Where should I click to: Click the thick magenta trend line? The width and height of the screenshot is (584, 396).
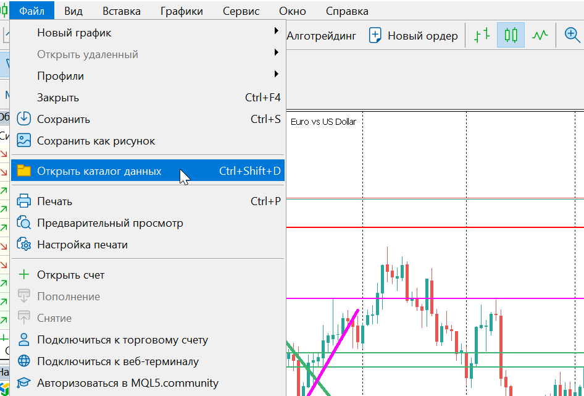(x=333, y=352)
